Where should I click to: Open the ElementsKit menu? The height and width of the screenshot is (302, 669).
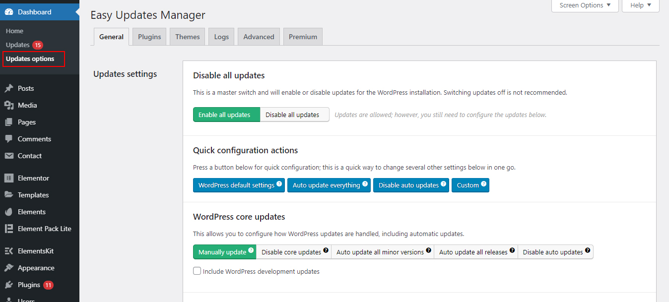point(40,251)
